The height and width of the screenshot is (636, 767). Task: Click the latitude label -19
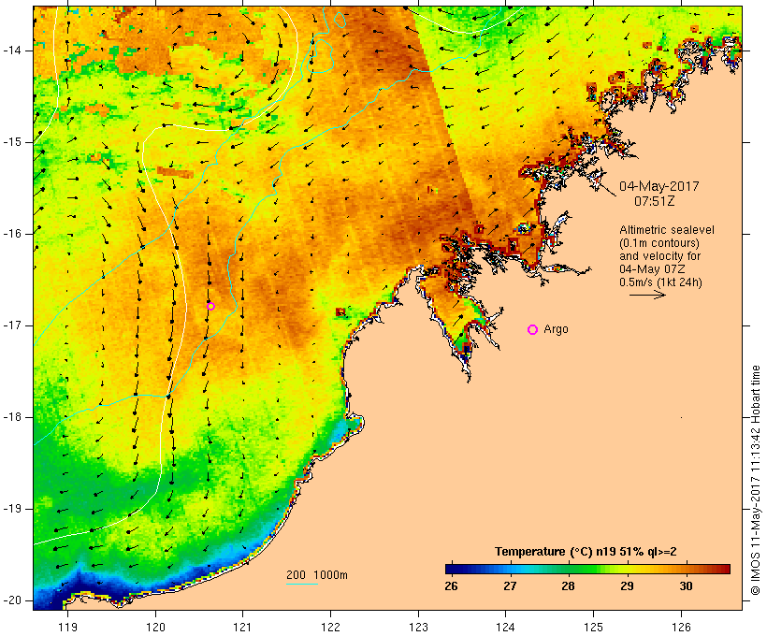(12, 509)
